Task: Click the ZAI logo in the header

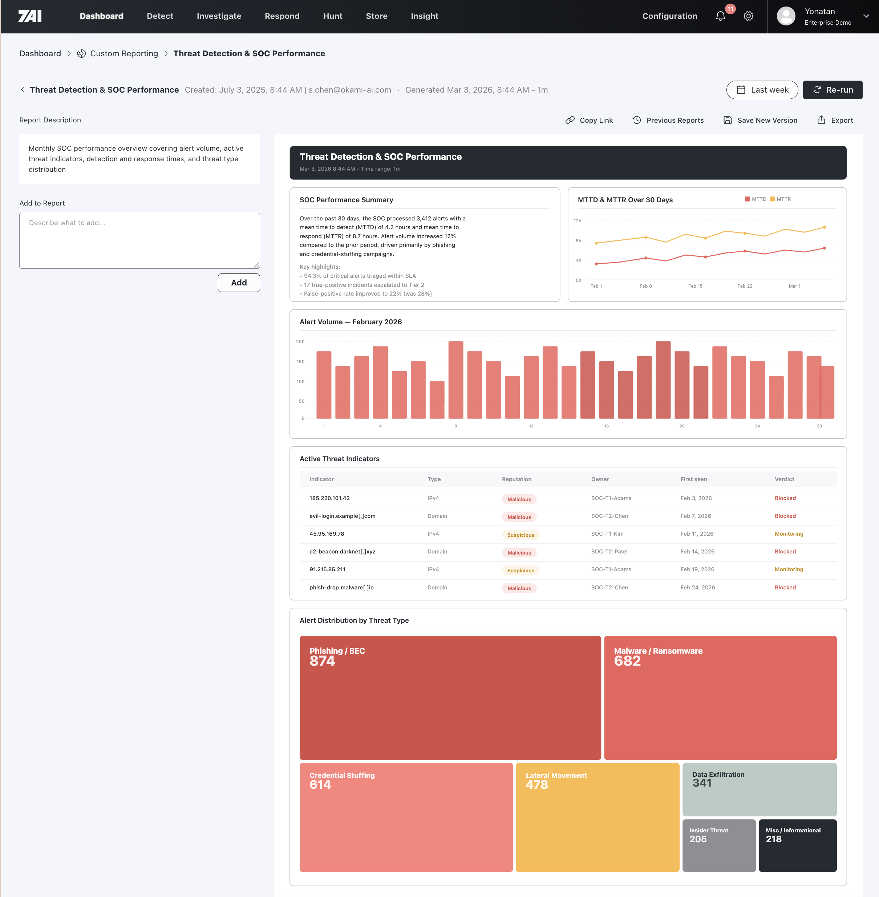Action: click(x=30, y=16)
